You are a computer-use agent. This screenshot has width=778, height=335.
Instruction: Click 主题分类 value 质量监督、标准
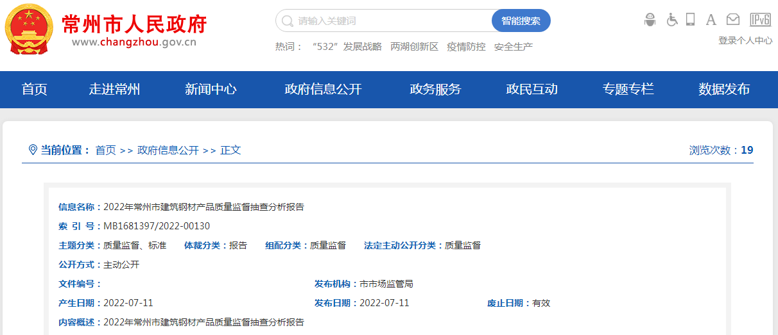click(135, 245)
